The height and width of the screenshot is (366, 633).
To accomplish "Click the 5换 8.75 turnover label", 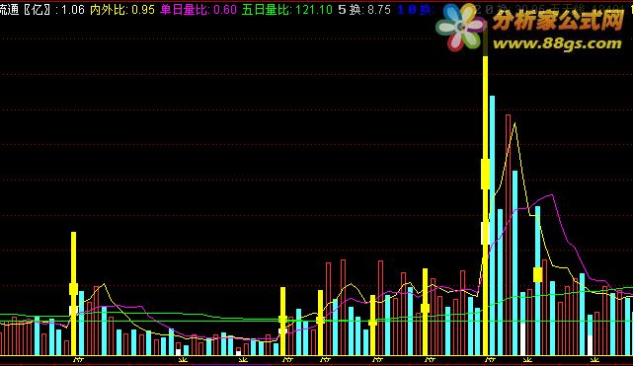I will point(364,9).
